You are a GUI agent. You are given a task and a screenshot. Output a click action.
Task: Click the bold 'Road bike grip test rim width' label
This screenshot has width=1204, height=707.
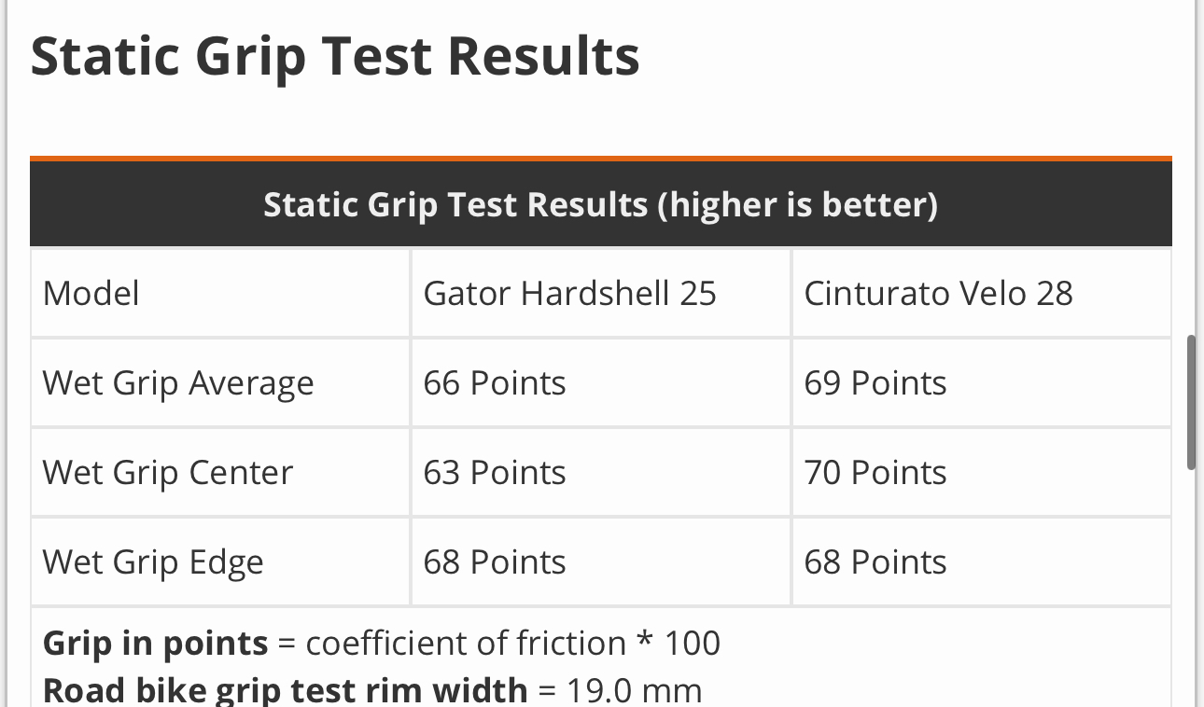pyautogui.click(x=286, y=690)
